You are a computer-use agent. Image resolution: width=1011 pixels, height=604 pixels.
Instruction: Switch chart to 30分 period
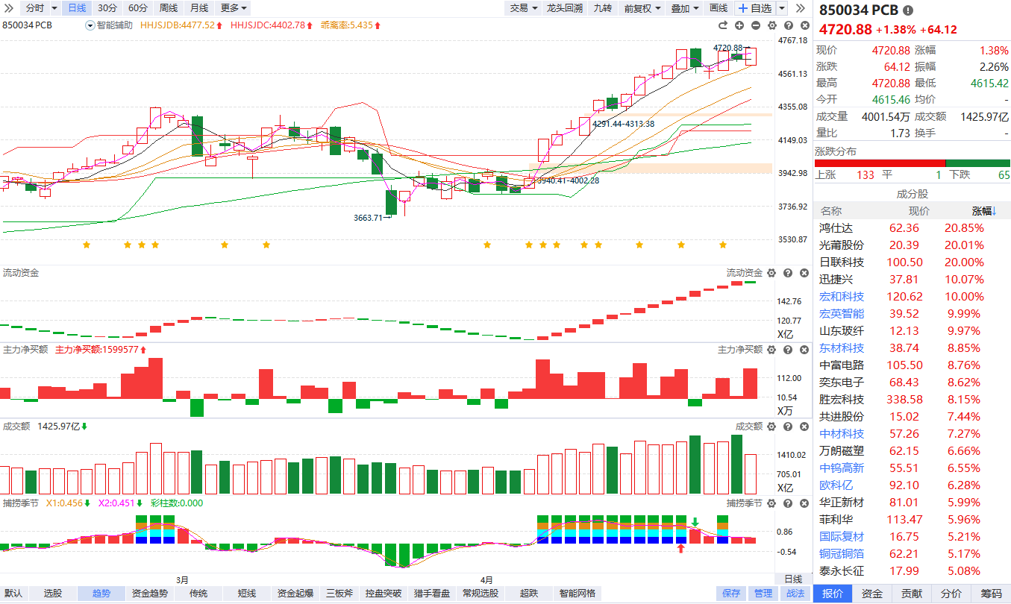(107, 8)
